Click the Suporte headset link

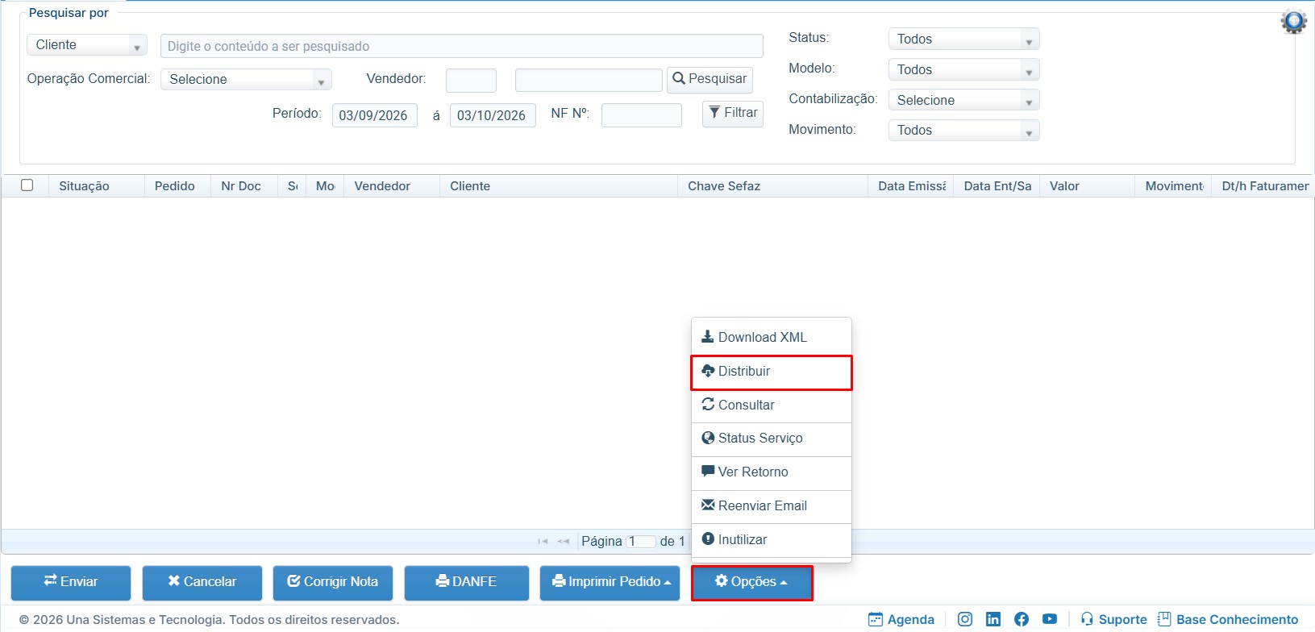(x=1113, y=619)
